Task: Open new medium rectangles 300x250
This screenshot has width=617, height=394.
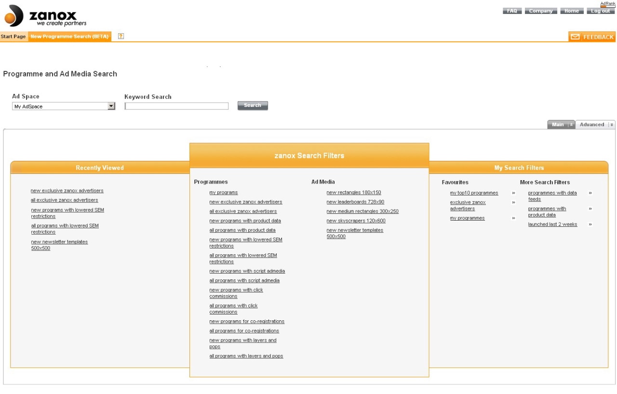Action: [x=362, y=211]
